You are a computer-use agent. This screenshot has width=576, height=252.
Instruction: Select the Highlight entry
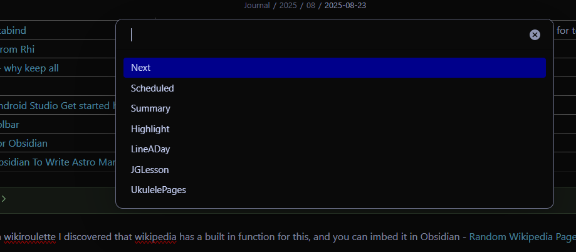(334, 129)
